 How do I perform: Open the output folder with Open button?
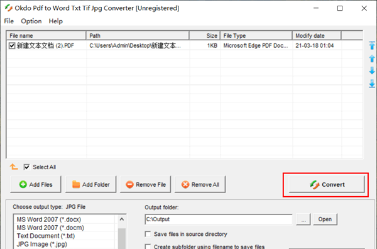click(x=325, y=219)
